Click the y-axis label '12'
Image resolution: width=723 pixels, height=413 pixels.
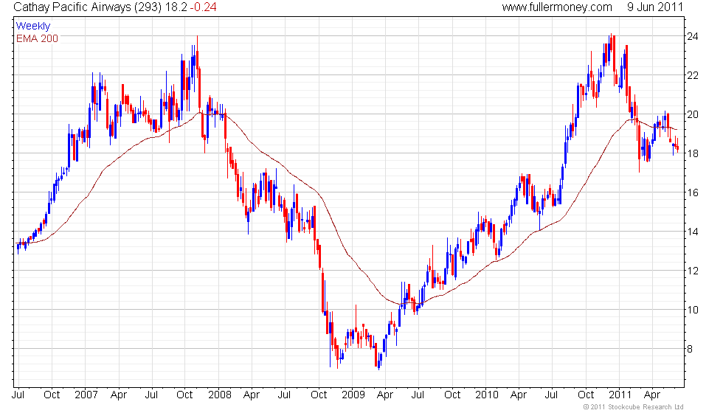tap(693, 271)
